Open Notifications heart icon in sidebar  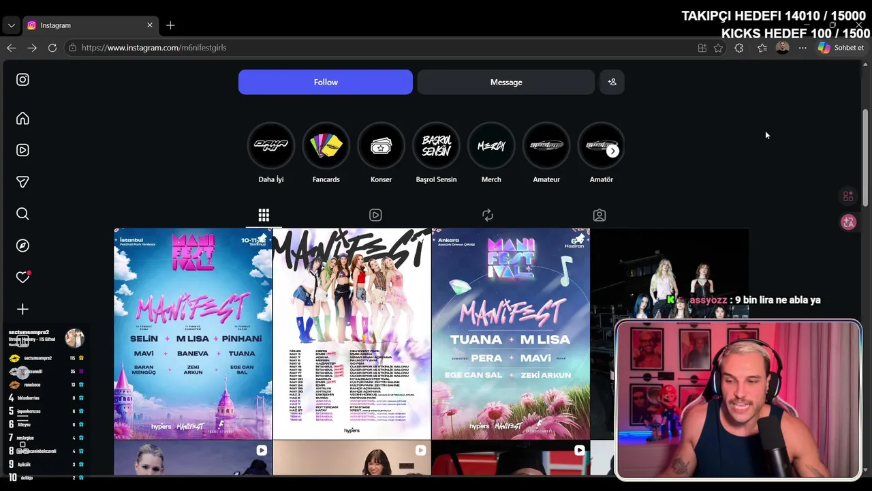click(23, 277)
